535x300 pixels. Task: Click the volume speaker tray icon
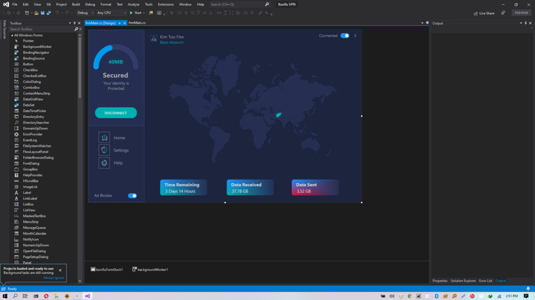click(x=392, y=296)
